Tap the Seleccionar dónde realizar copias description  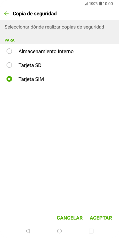tap(54, 27)
